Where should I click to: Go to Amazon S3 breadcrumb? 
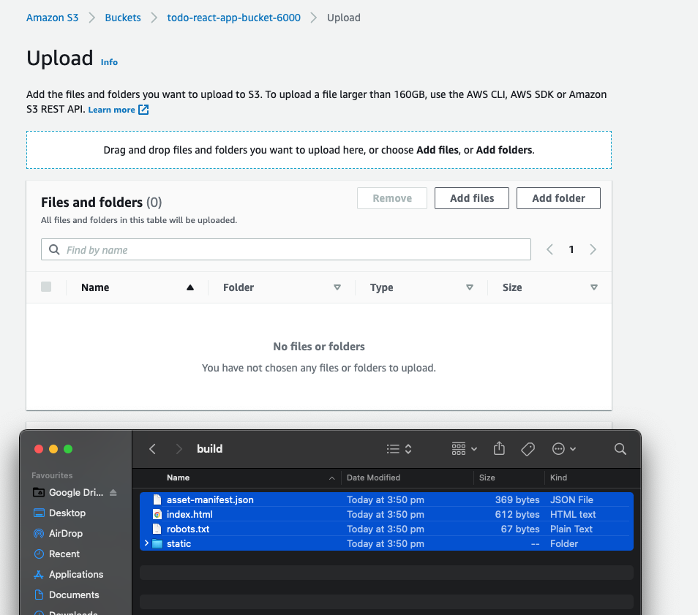point(52,18)
